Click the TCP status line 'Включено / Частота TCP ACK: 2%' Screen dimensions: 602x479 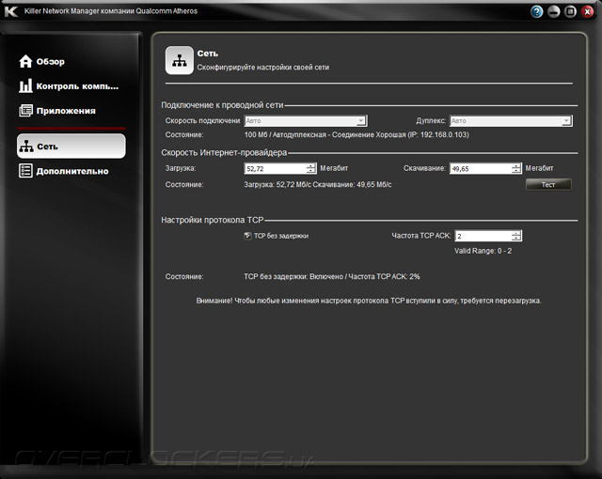[332, 276]
